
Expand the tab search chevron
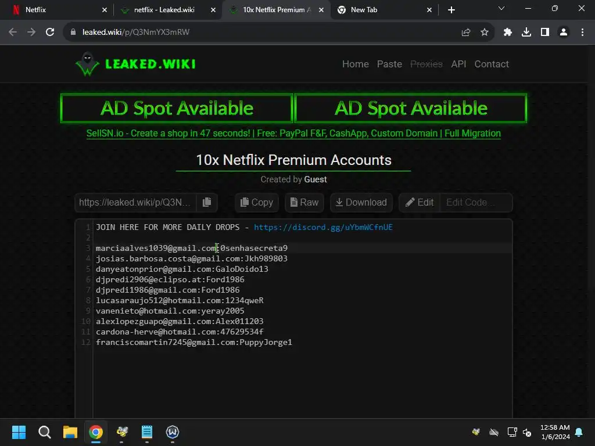tap(501, 8)
